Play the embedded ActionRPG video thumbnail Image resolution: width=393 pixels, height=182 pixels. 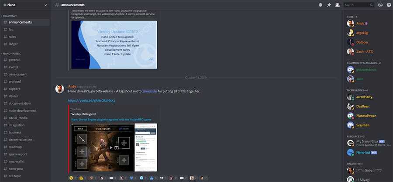pyautogui.click(x=114, y=148)
